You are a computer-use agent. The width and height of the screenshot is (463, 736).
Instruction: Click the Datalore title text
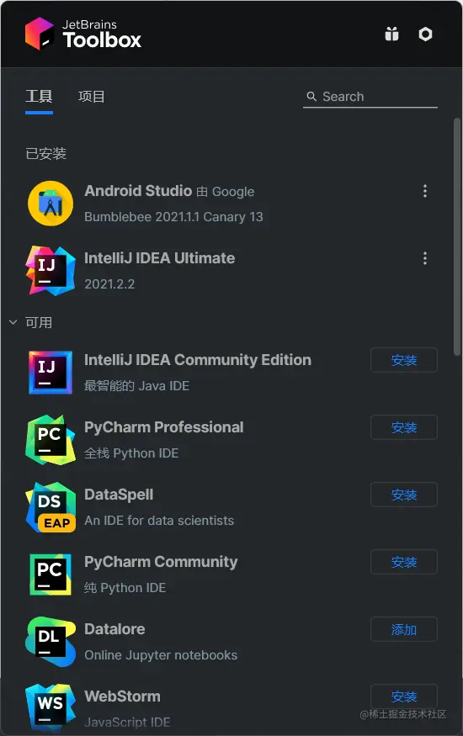[x=114, y=629]
